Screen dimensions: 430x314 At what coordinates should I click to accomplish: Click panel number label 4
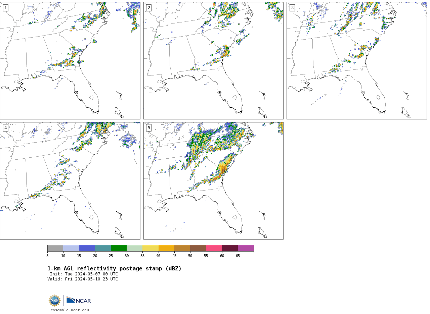click(x=5, y=128)
